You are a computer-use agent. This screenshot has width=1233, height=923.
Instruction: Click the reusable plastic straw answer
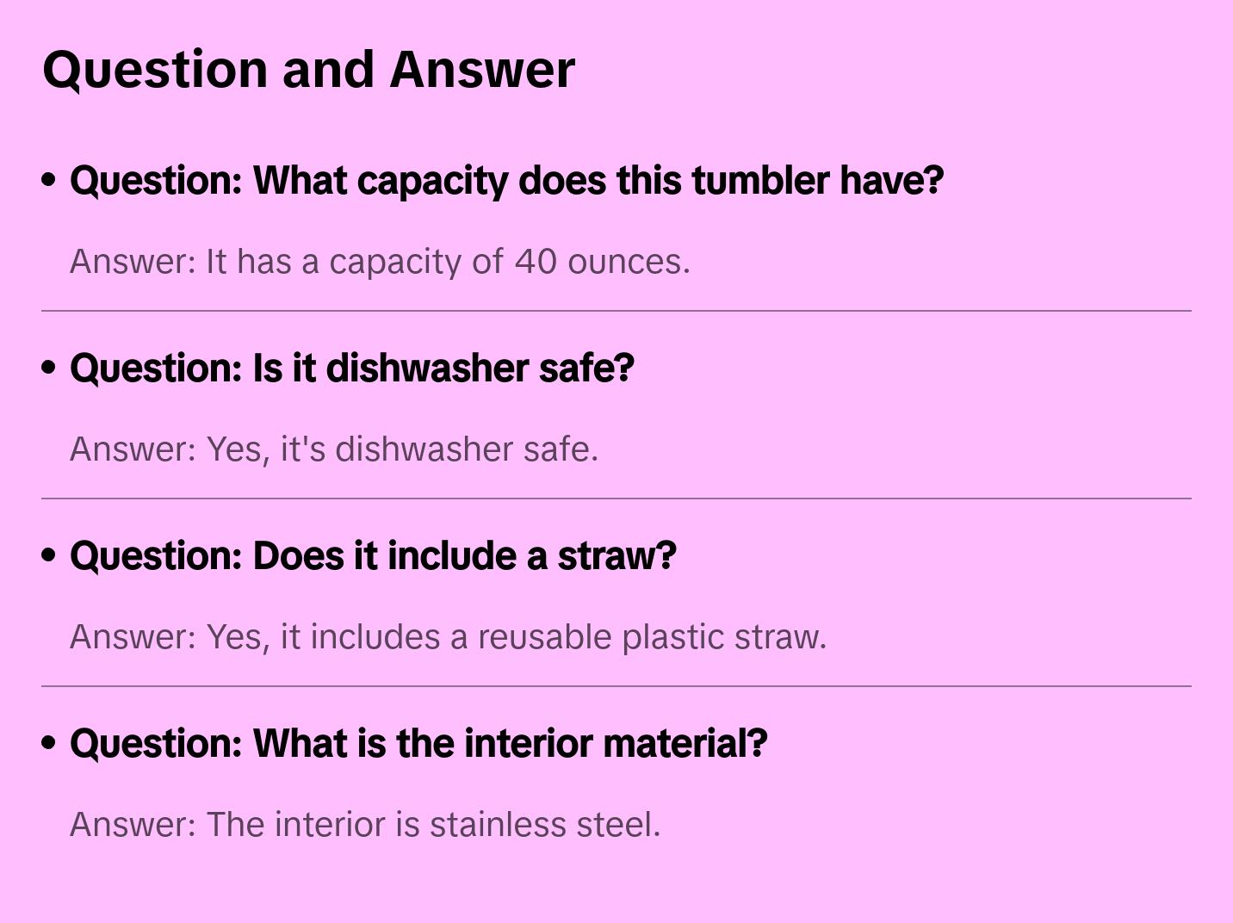click(x=448, y=637)
